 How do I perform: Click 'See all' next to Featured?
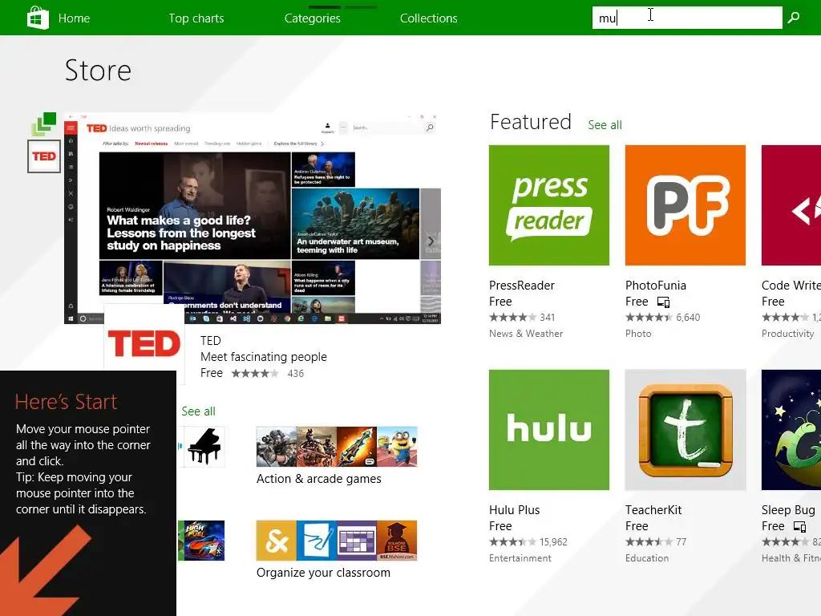pyautogui.click(x=605, y=125)
